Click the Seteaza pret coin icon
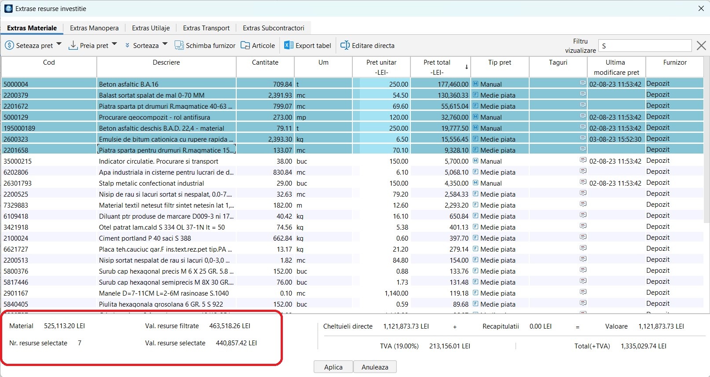 tap(9, 45)
